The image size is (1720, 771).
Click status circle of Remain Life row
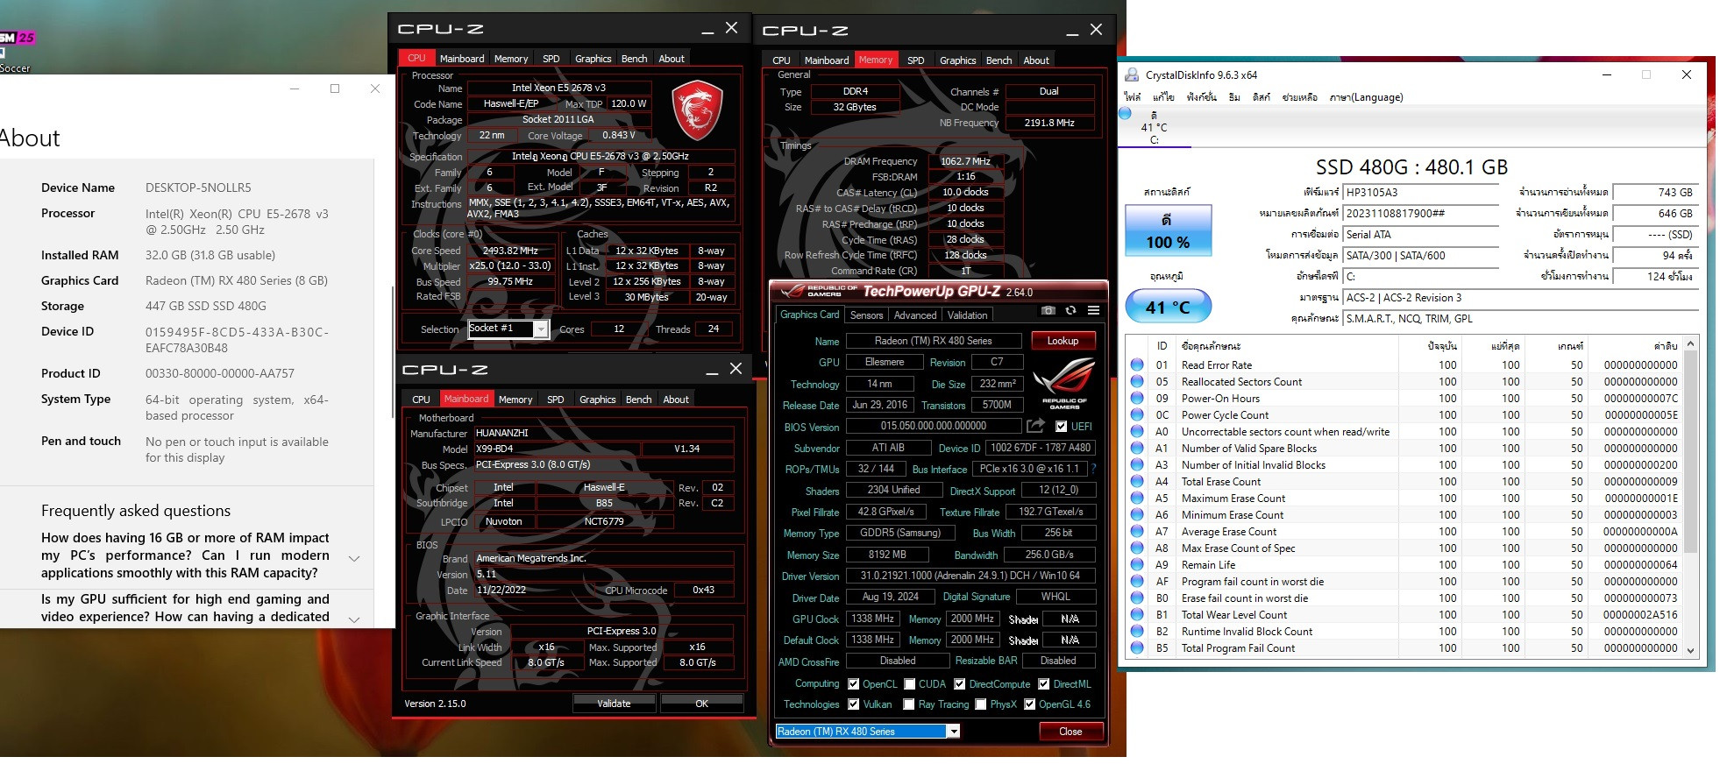click(x=1137, y=564)
